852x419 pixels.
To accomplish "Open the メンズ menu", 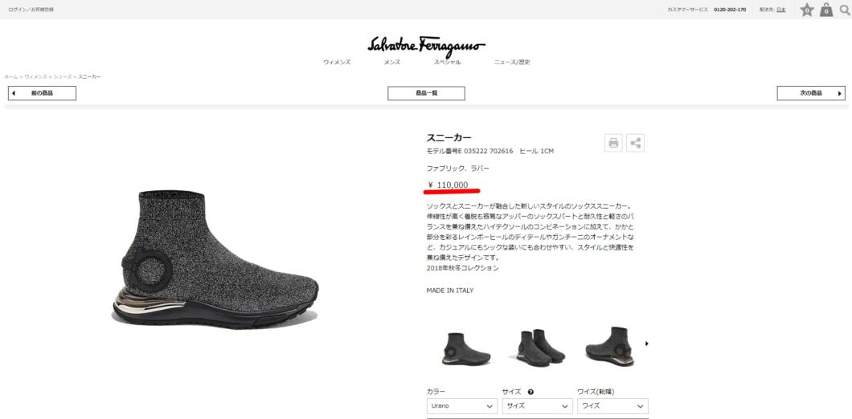I will tap(391, 63).
